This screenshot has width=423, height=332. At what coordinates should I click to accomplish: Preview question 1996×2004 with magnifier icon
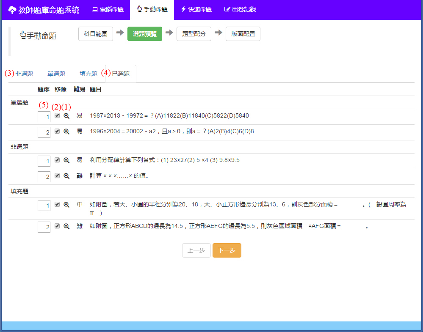(x=66, y=132)
